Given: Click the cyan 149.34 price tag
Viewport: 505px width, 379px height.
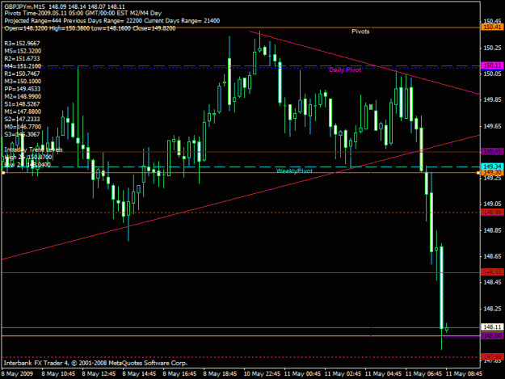Looking at the screenshot, I should (492, 166).
